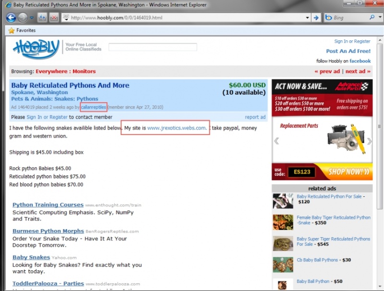Image resolution: width=384 pixels, height=291 pixels.
Task: Open ToddlerPalooza - Parties ad link
Action: [48, 283]
